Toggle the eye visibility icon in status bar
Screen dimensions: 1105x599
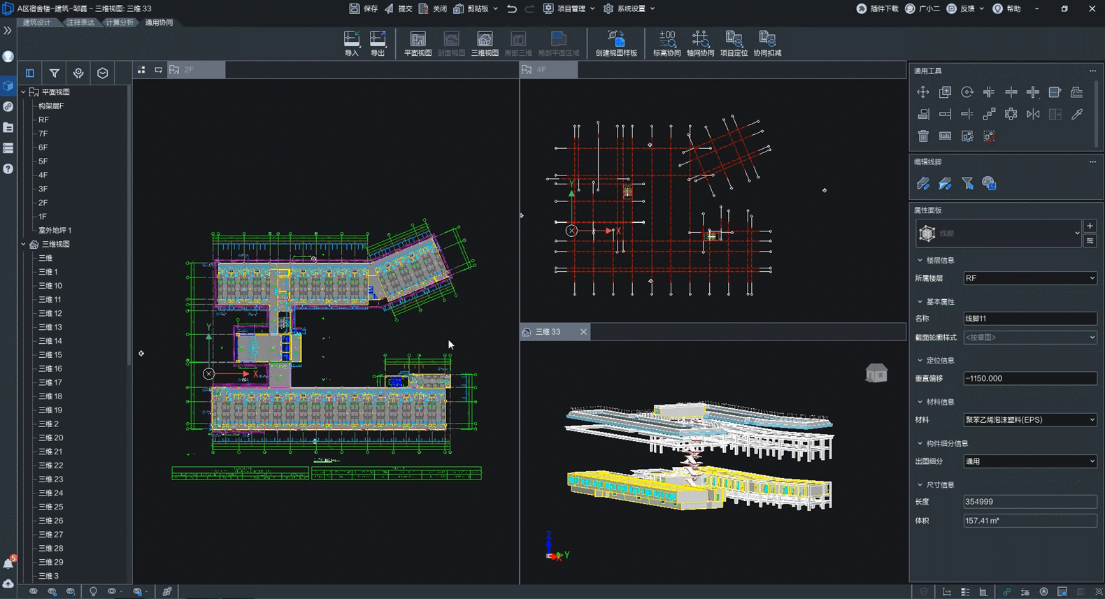coord(111,591)
